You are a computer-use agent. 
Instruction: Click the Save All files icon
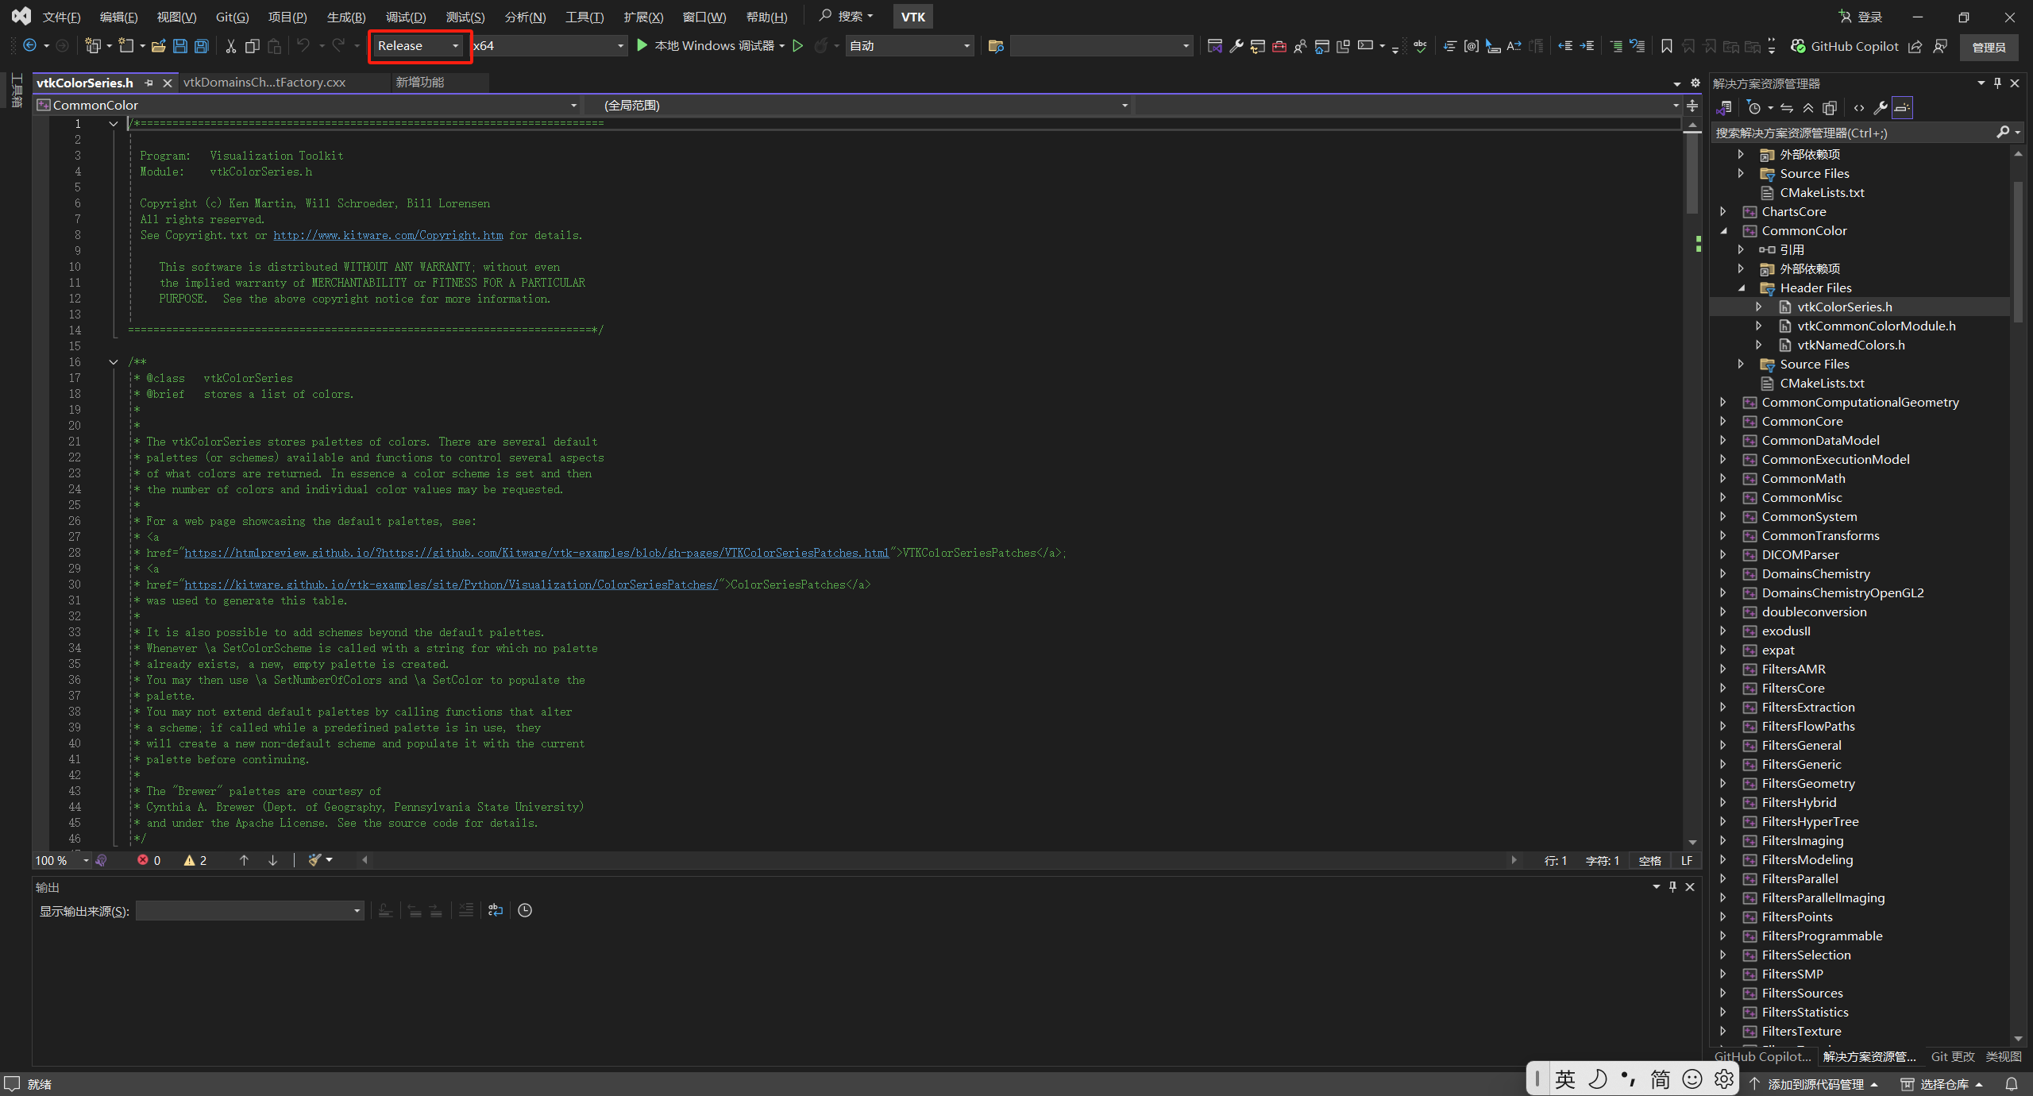(x=201, y=45)
